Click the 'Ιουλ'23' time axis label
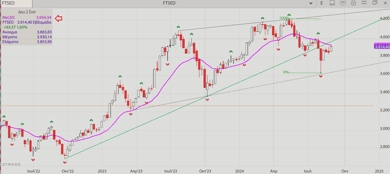This screenshot has width=390, height=174. [x=171, y=171]
